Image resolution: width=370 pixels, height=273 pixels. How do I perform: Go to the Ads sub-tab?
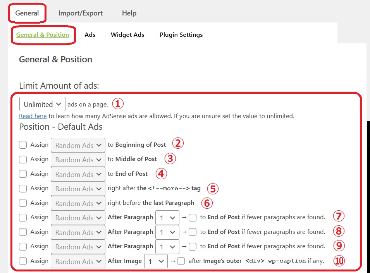[x=90, y=34]
